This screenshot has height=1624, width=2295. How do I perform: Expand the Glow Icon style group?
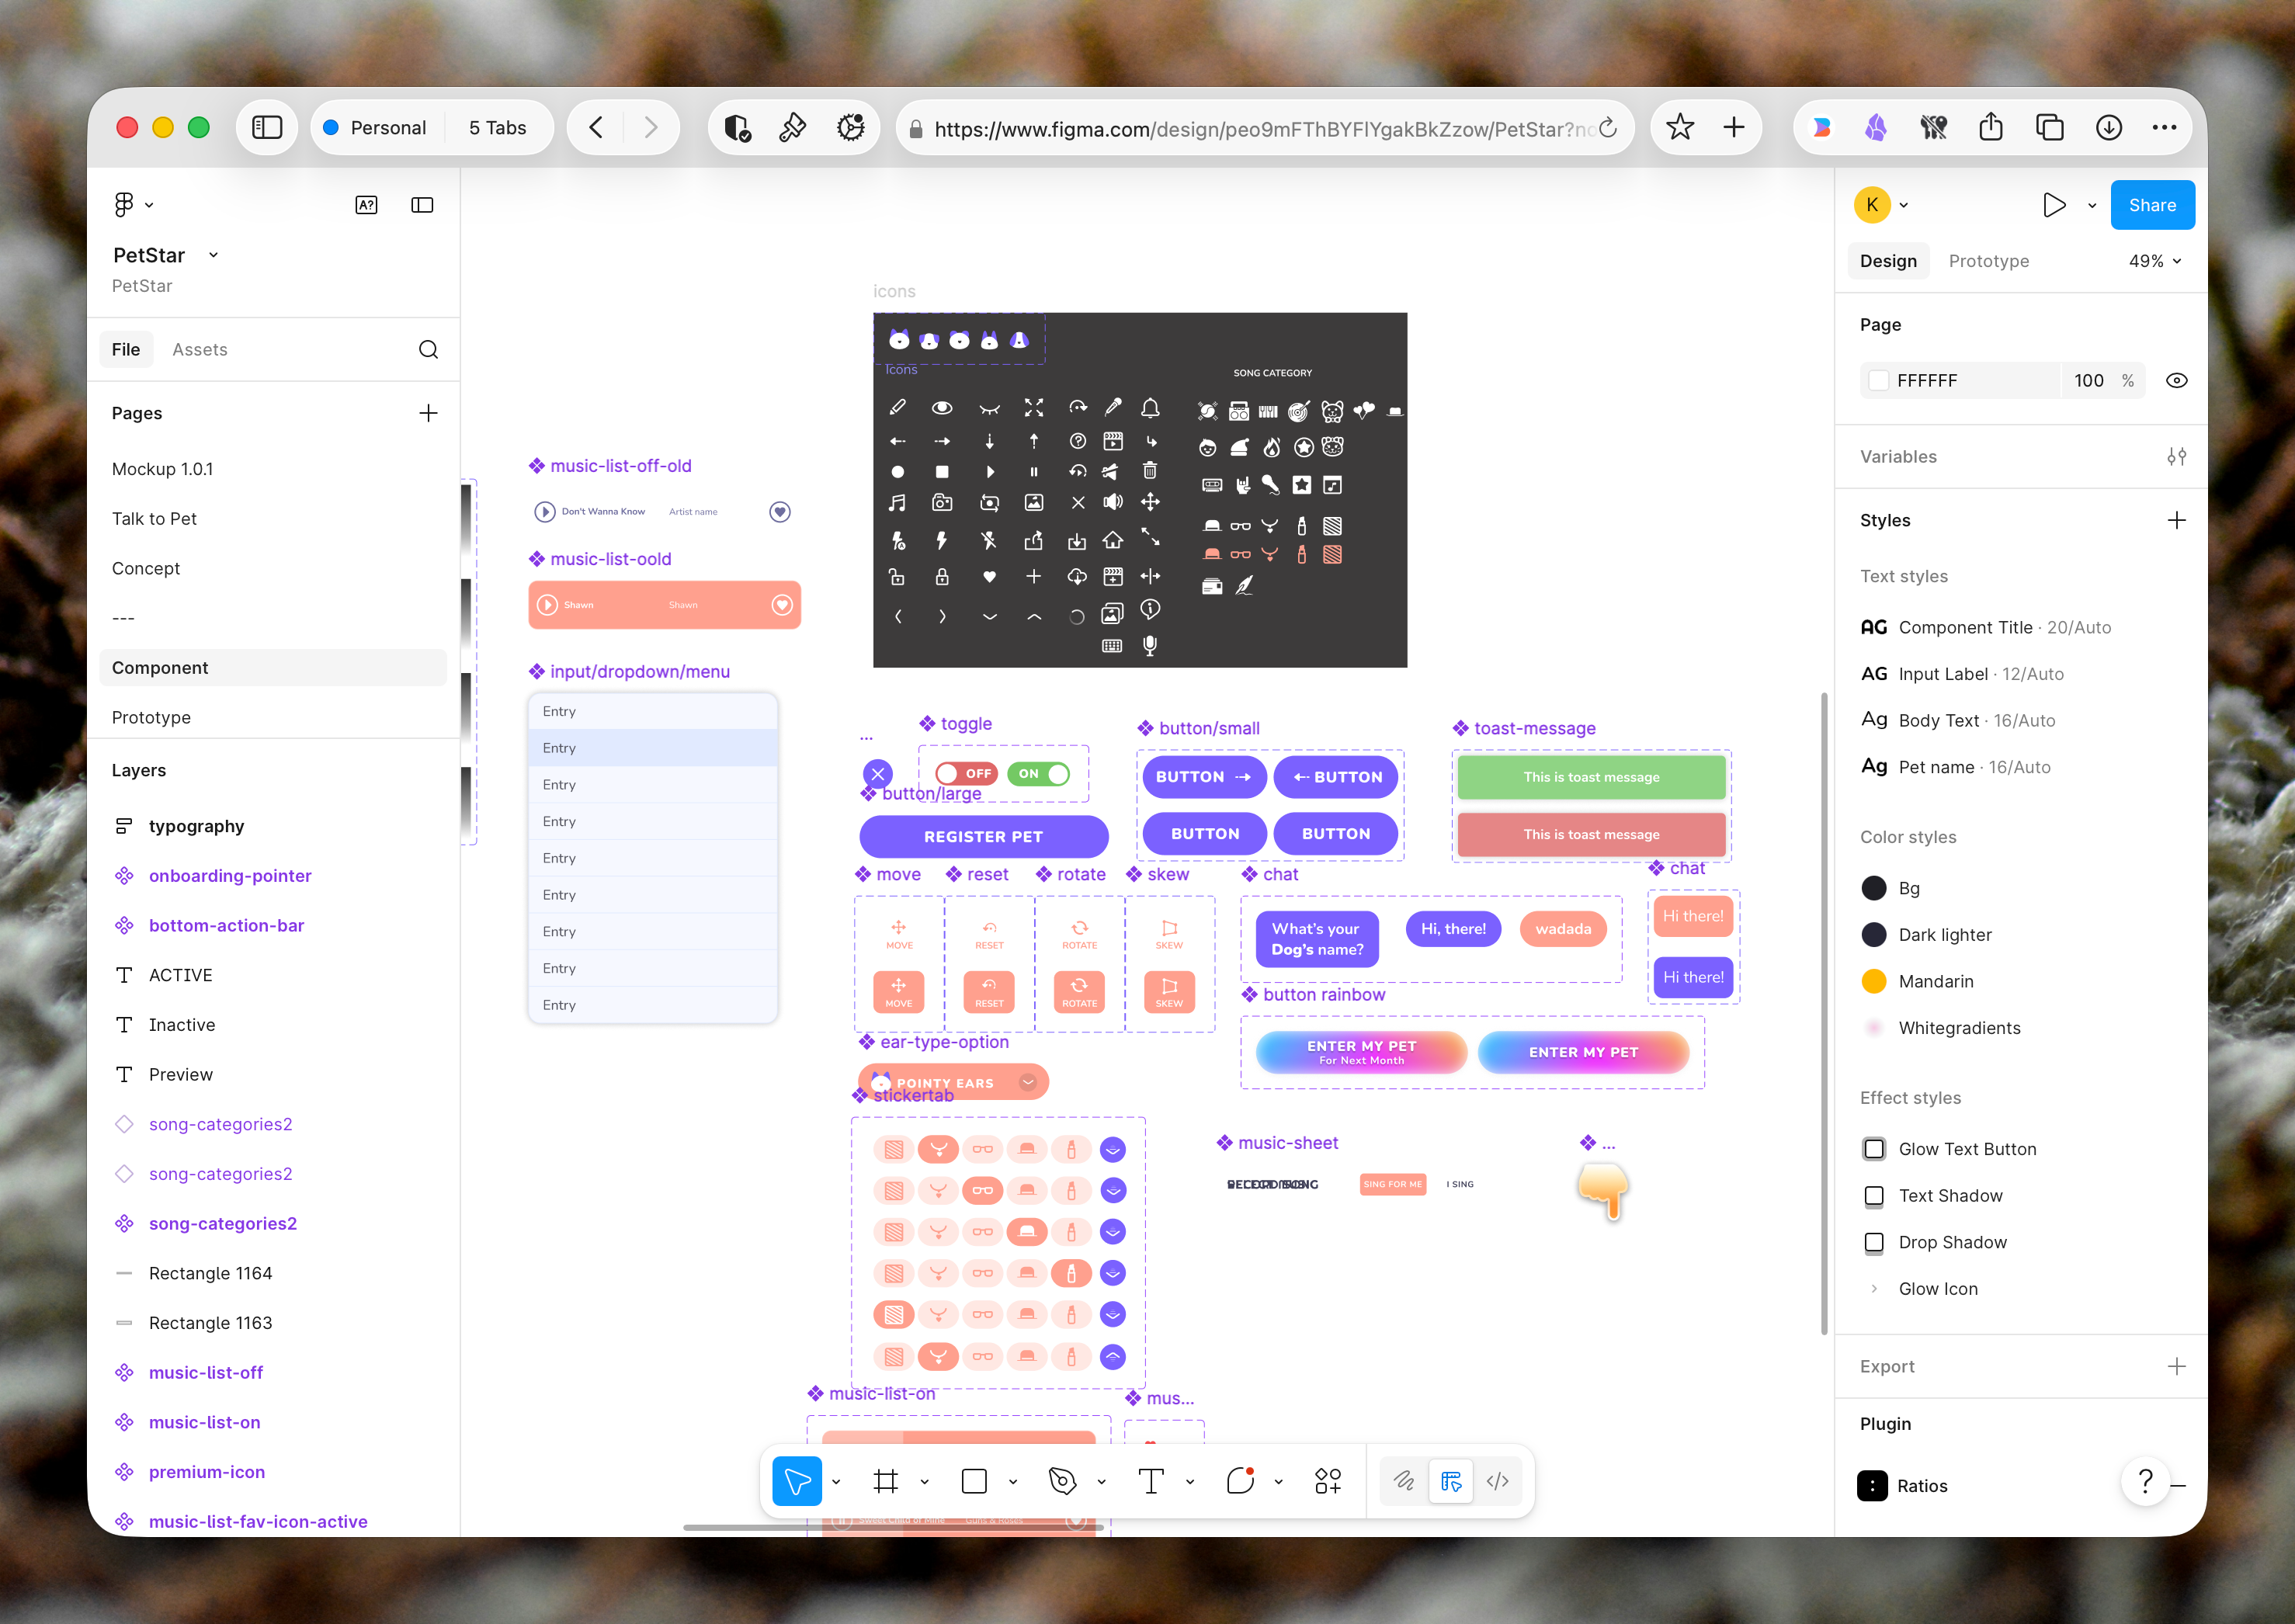(x=1874, y=1289)
